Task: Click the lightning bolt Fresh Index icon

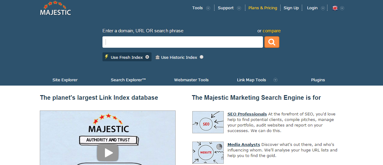Action: tap(106, 57)
